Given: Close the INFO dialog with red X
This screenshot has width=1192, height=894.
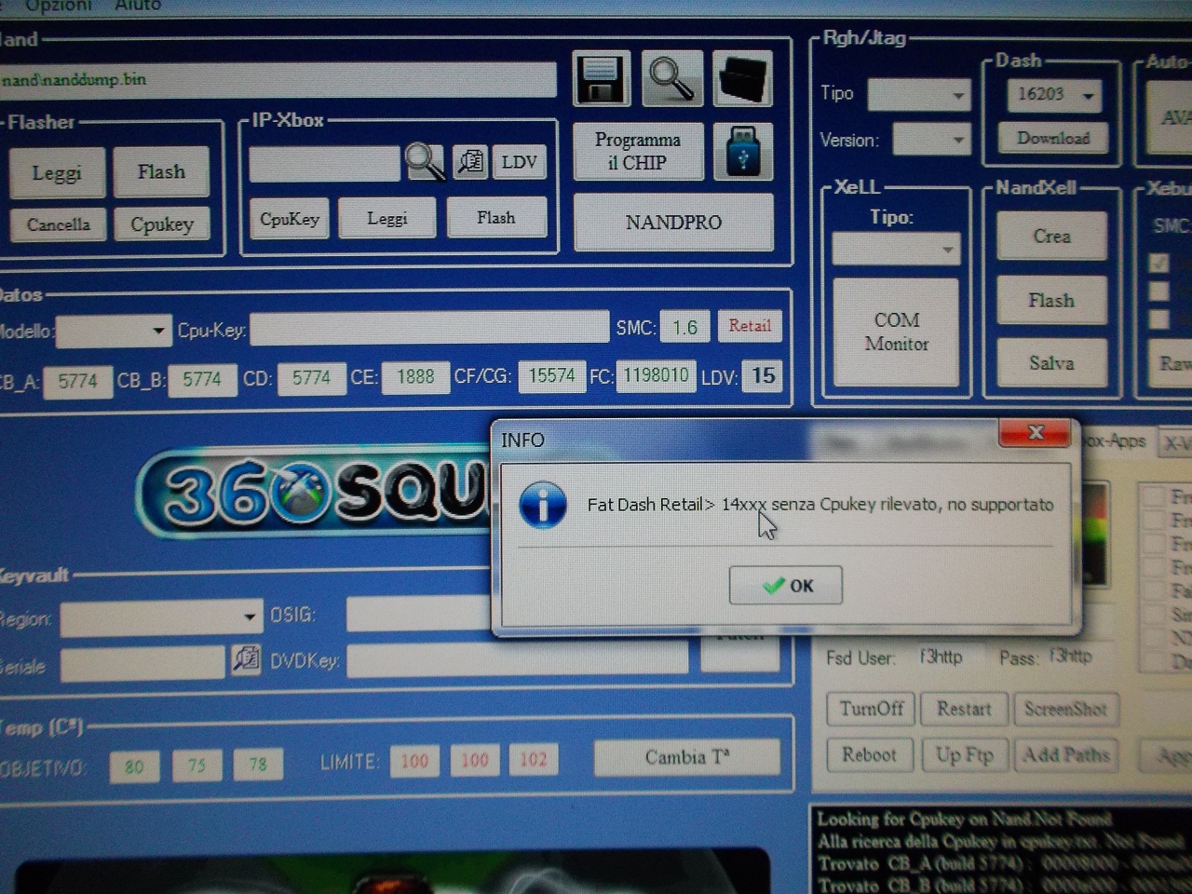Looking at the screenshot, I should click(x=1034, y=433).
